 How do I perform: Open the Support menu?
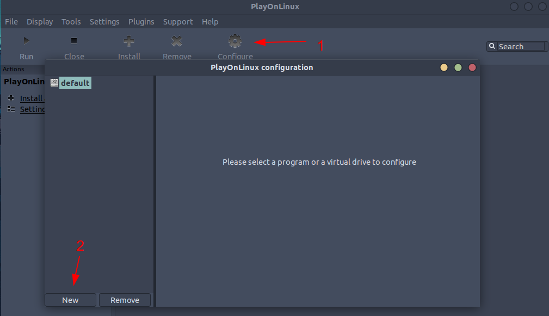(x=177, y=22)
